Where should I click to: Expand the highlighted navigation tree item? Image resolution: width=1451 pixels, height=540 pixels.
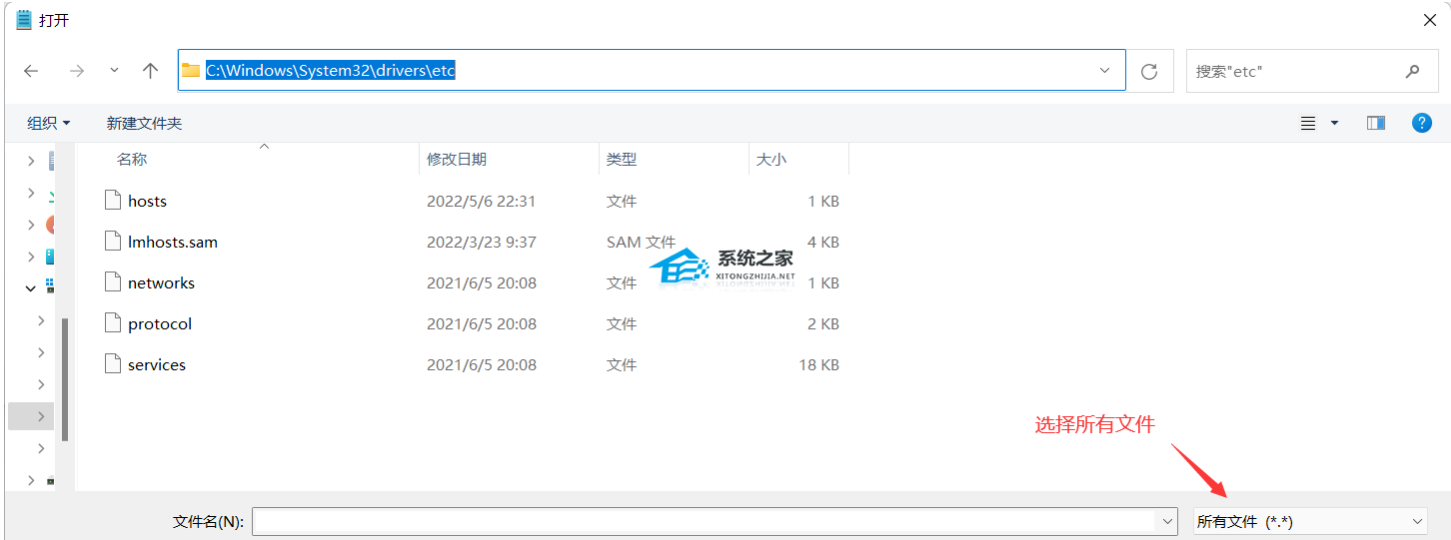[41, 416]
